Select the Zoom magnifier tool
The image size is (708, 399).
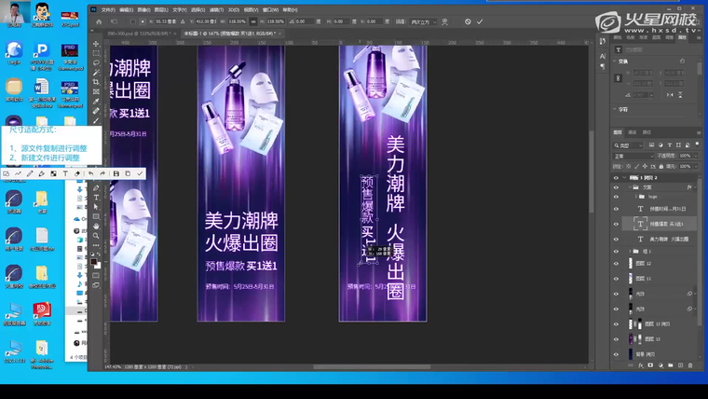coord(96,236)
